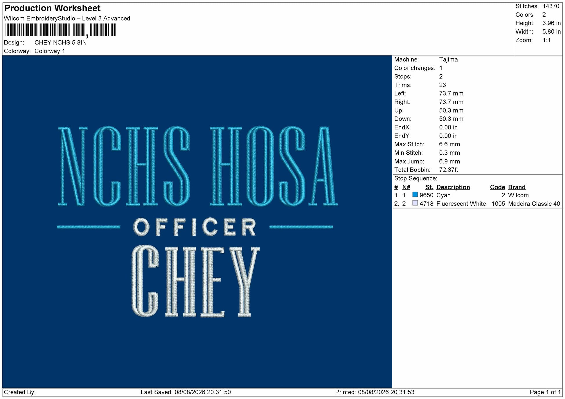Select the "Last Saved: 08/08/2026 20.31.50" footer text
Image resolution: width=565 pixels, height=399 pixels.
(x=186, y=392)
